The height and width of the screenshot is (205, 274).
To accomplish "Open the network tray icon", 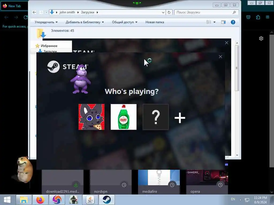I will tap(247, 200).
